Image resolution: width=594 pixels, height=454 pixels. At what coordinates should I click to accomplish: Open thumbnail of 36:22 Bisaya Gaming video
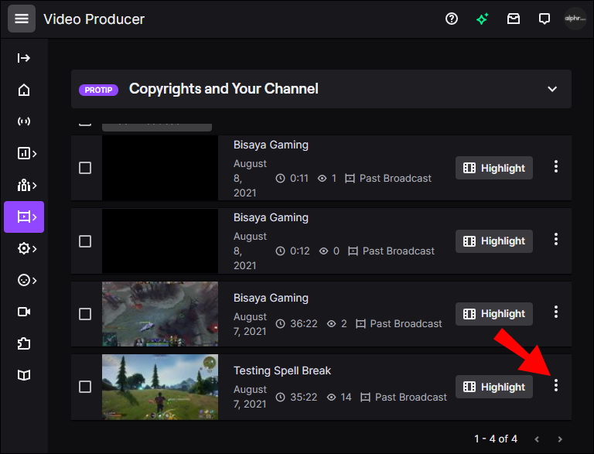(x=160, y=314)
